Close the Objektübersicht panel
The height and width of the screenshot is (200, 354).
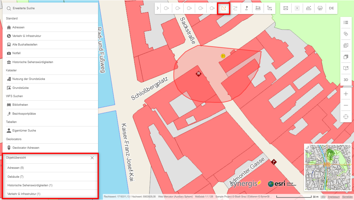point(92,158)
